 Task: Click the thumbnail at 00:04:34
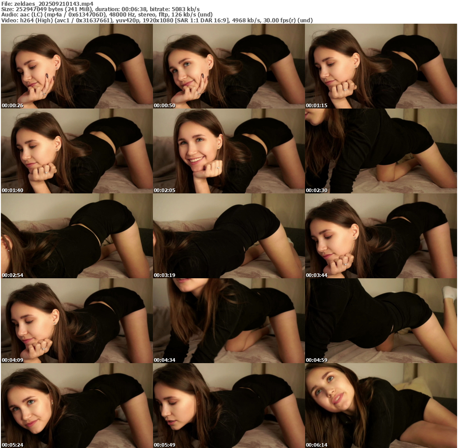pyautogui.click(x=229, y=321)
